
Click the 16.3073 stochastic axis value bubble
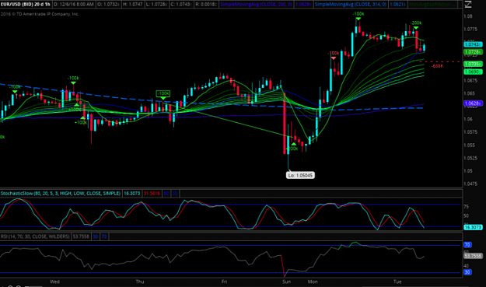pos(473,227)
